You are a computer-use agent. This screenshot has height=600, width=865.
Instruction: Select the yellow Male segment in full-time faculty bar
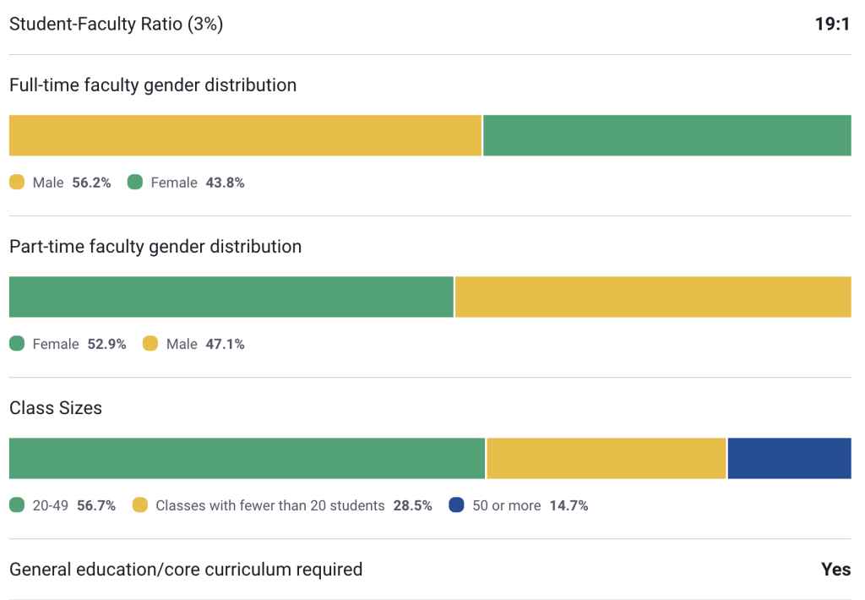click(x=245, y=135)
